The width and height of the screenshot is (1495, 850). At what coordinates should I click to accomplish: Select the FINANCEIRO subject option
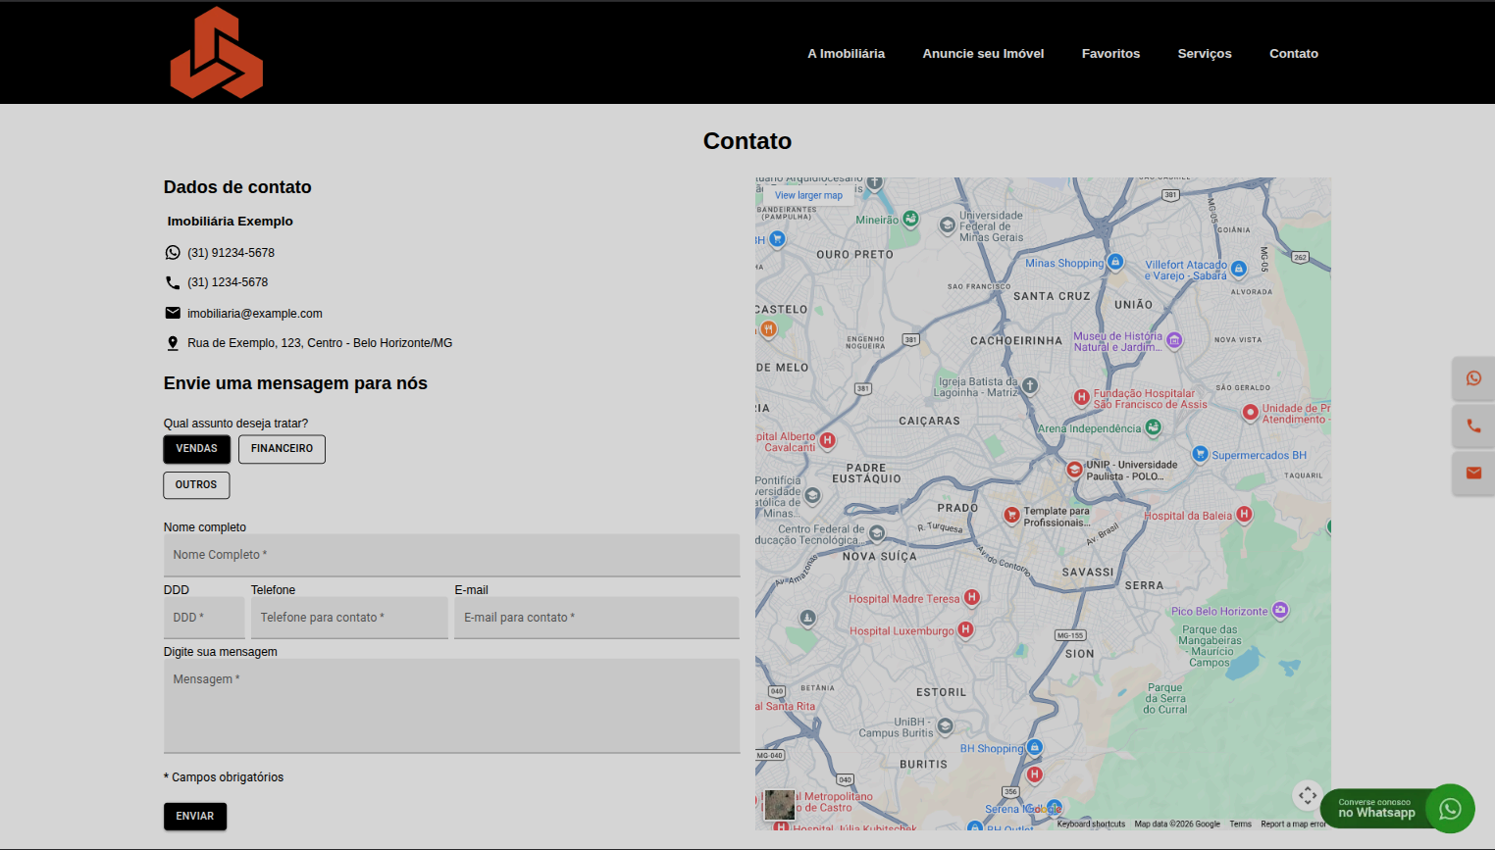tap(282, 448)
